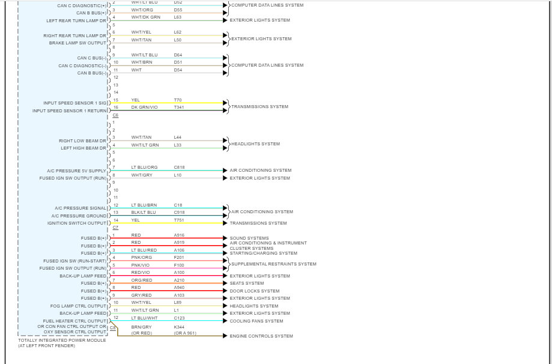Select the HEADLIGHTS SYSTEM arrow symbol
This screenshot has width=552, height=364.
coord(225,144)
